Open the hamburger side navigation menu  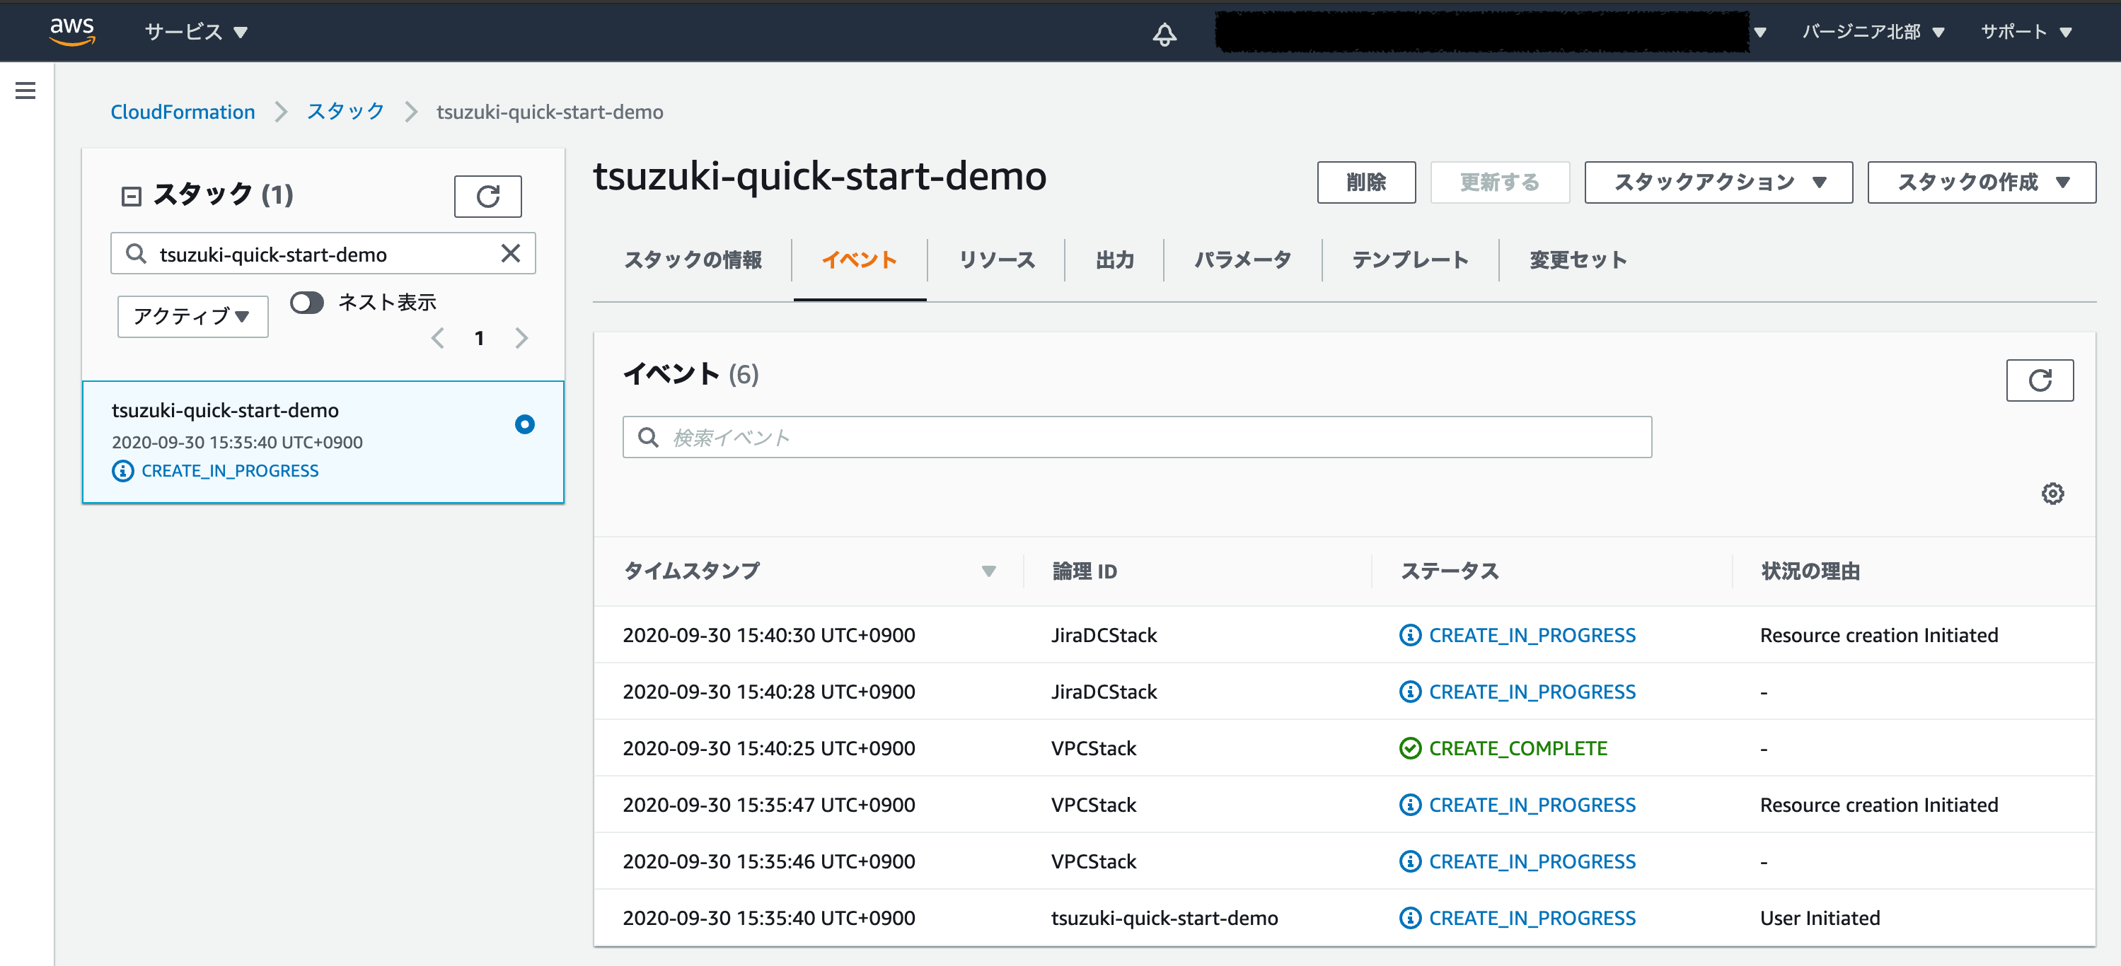point(25,91)
